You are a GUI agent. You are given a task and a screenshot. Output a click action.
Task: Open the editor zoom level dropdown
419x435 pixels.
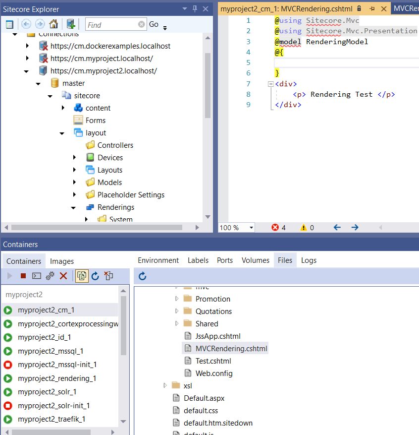tap(251, 228)
